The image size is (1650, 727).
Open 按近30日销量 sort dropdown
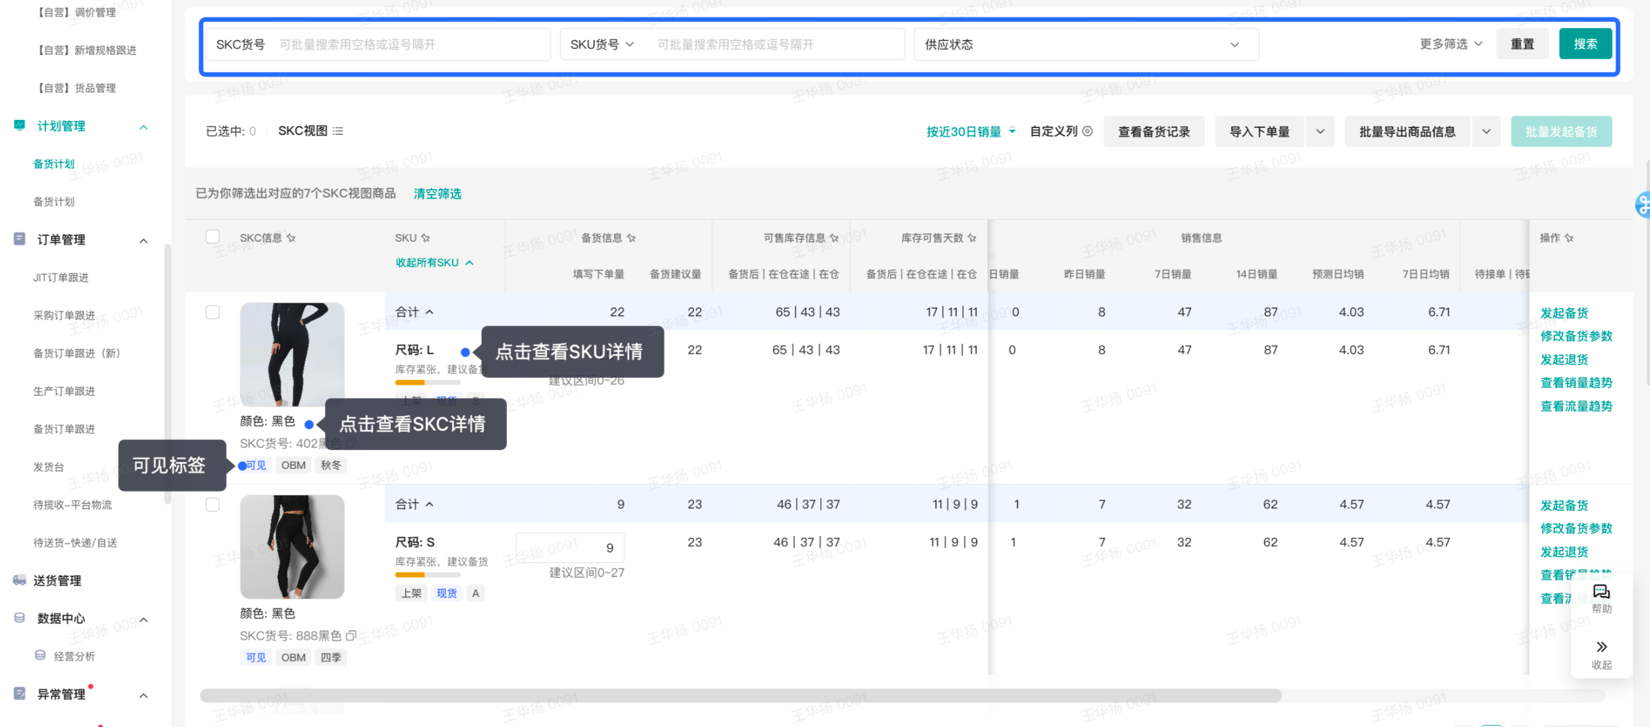pos(970,131)
